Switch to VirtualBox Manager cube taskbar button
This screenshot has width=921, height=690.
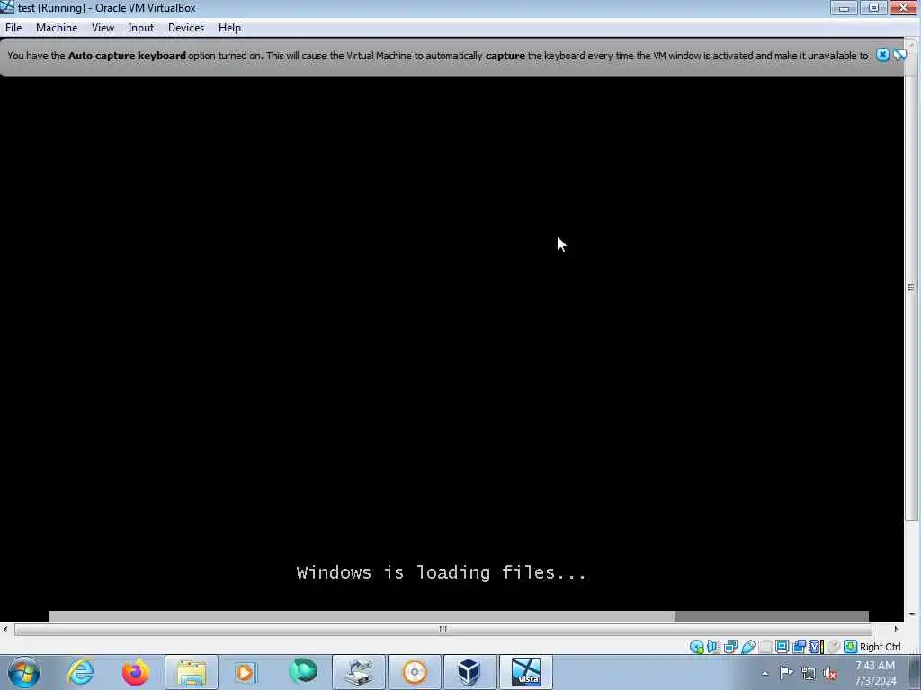[x=469, y=672]
